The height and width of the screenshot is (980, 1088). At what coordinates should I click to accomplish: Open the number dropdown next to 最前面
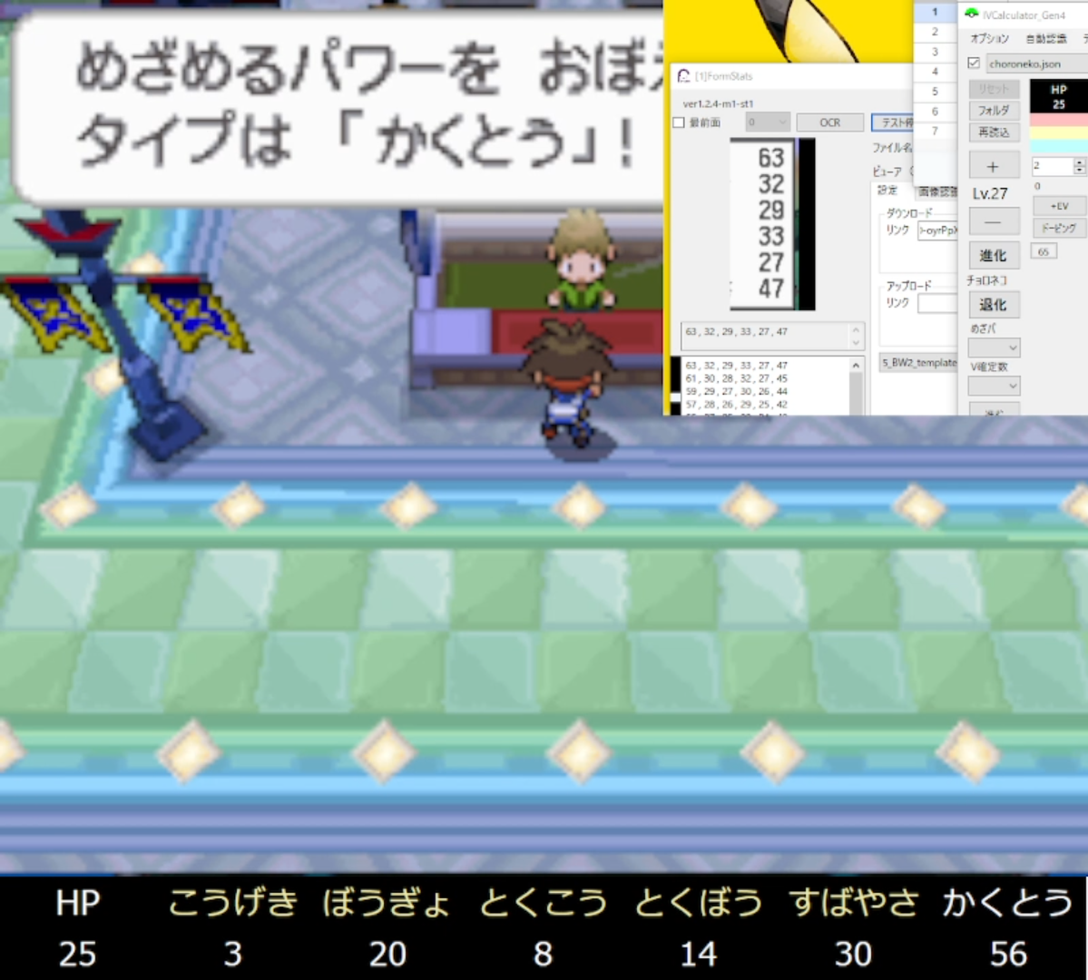pyautogui.click(x=768, y=122)
